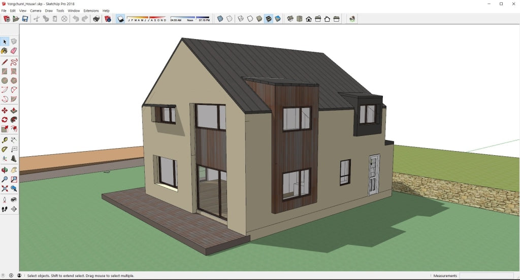Select the Move tool
This screenshot has width=520, height=280.
click(5, 111)
